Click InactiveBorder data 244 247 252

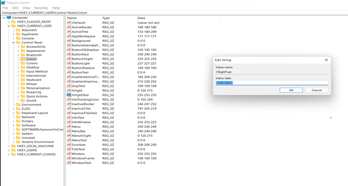[147, 104]
